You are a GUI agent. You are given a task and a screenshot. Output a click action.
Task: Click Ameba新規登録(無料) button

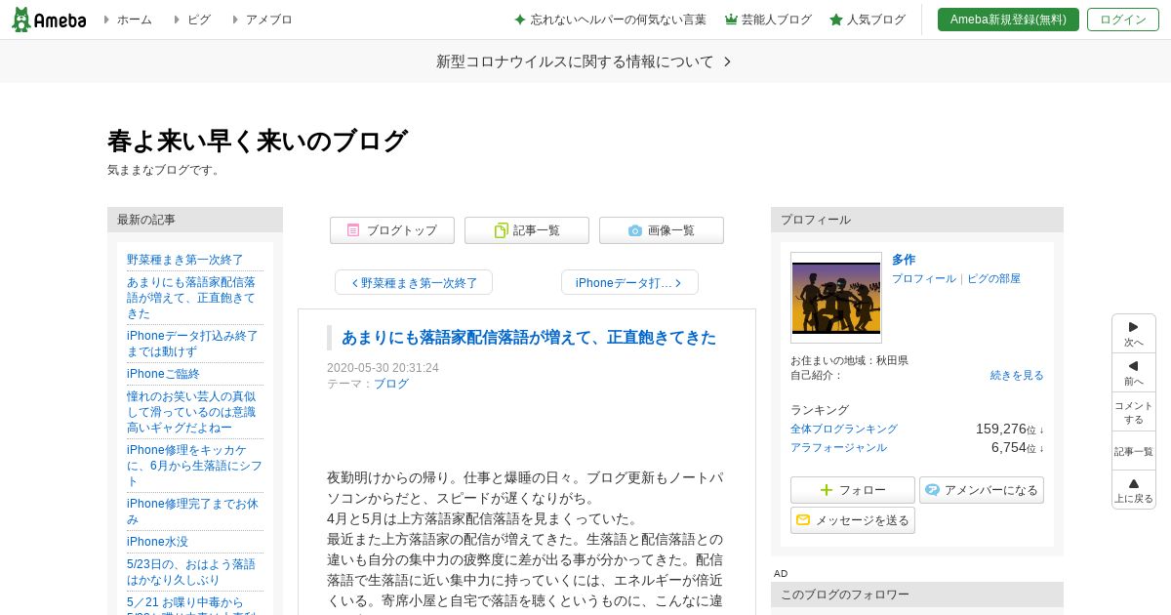click(1008, 20)
